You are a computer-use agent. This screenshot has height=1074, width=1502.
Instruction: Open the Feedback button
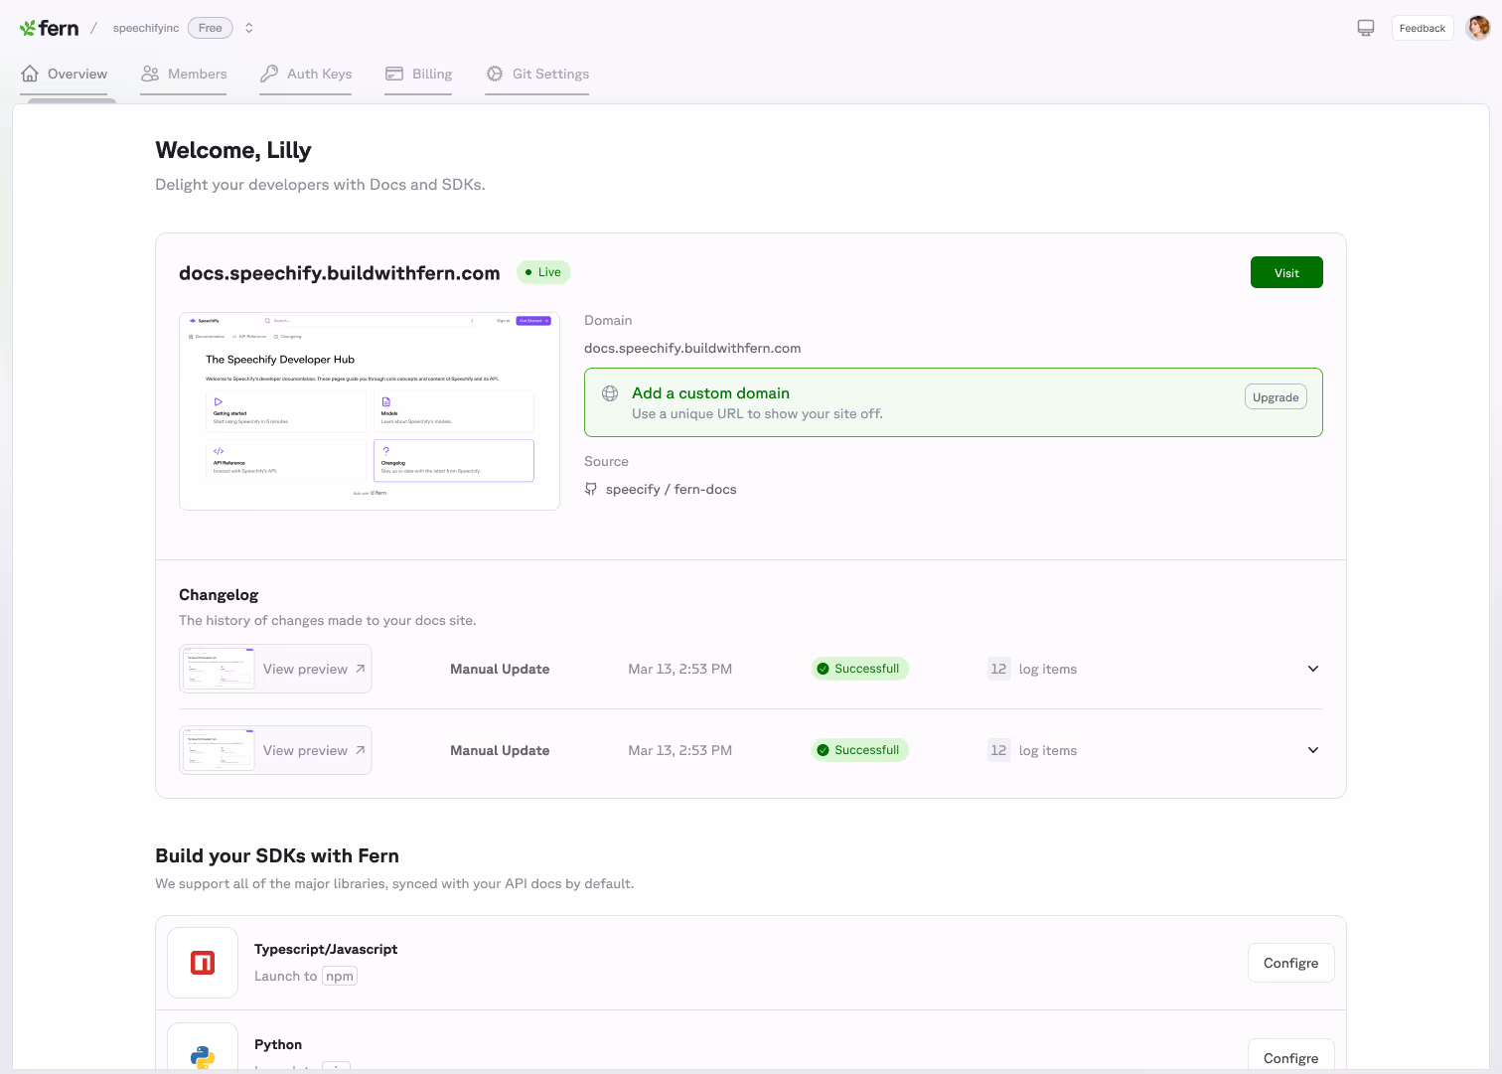(x=1423, y=28)
